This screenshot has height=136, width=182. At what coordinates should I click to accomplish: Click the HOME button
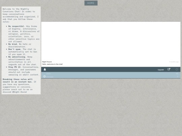(91, 3)
